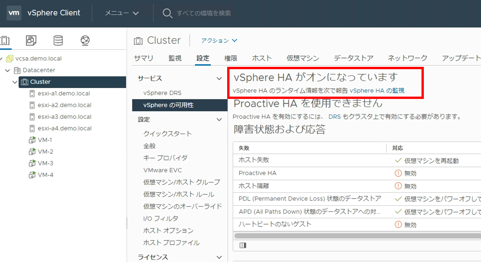This screenshot has width=481, height=262.
Task: Click the host icon beside esxi-a1.demo.local
Action: [32, 94]
